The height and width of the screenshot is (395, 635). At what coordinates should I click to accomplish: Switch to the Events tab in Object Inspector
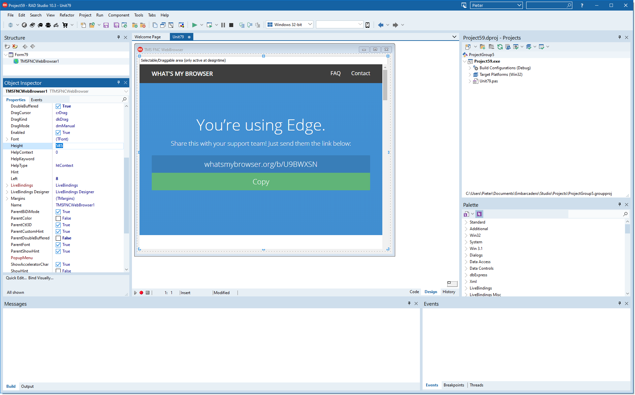37,100
